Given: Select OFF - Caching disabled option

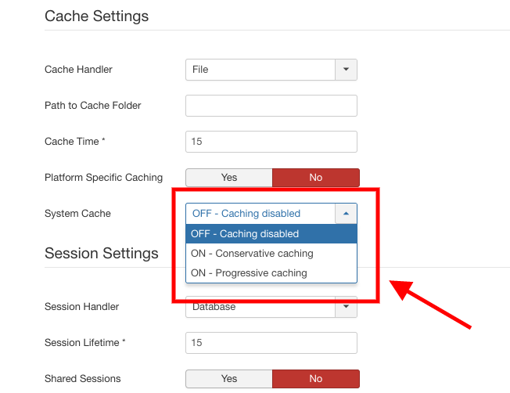Looking at the screenshot, I should 271,234.
